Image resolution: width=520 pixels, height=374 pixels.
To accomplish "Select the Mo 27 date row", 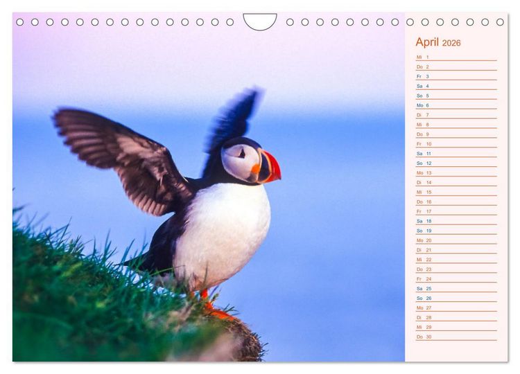I will (456, 308).
